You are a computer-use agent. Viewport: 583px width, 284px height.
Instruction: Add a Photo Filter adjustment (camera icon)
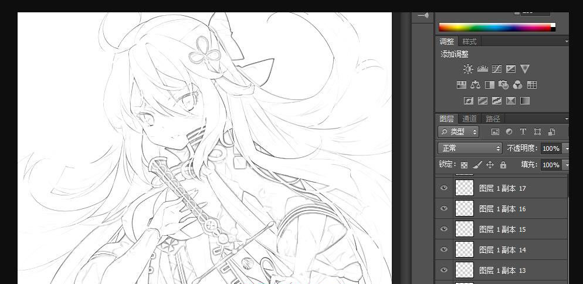click(503, 85)
